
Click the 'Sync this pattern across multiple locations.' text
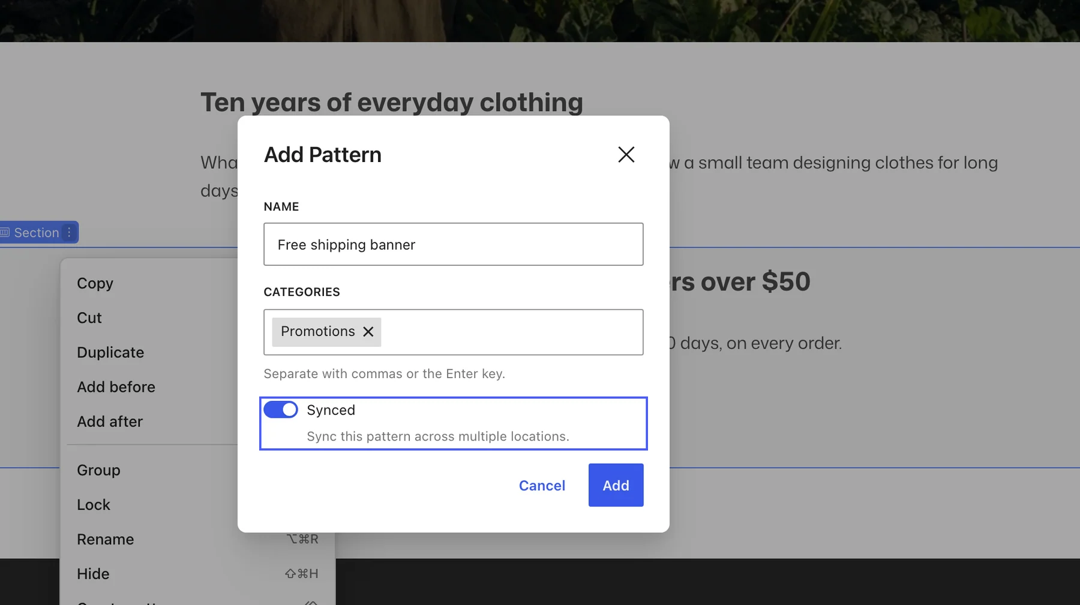click(438, 436)
